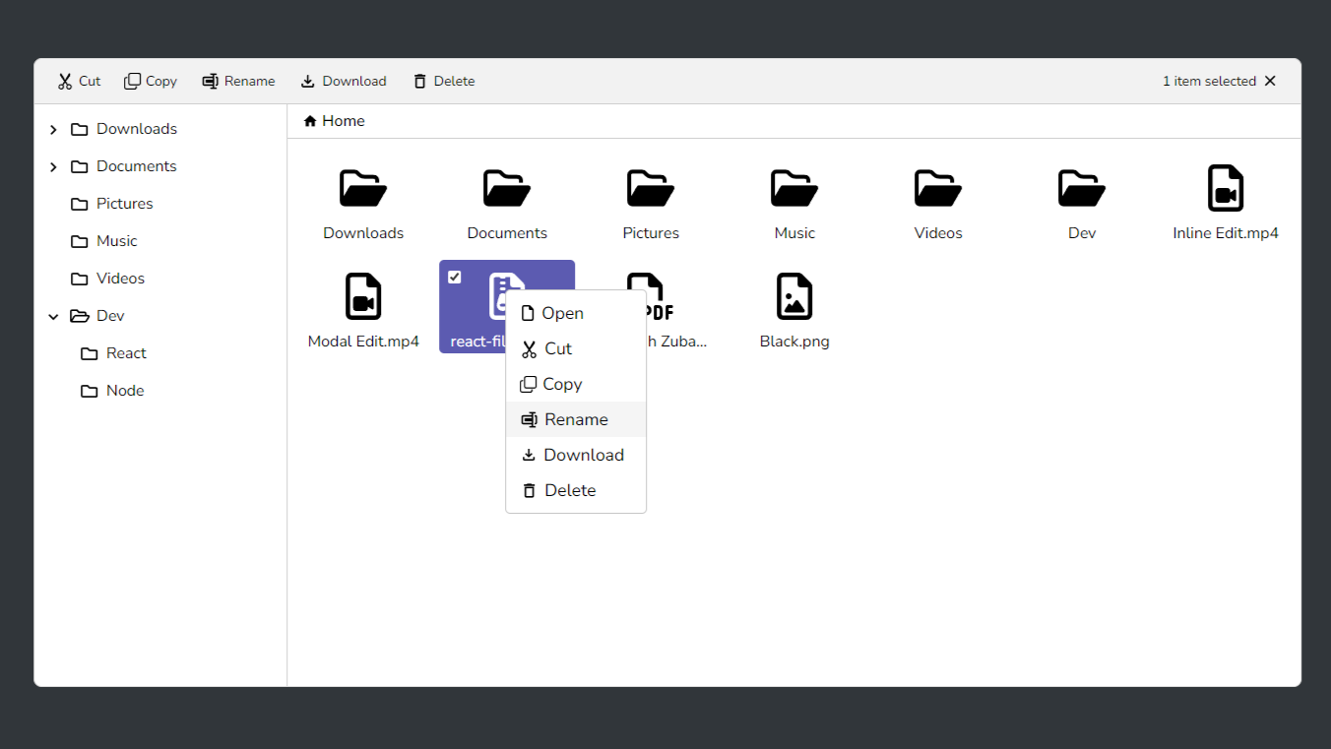Click the Documents folder label in grid
Viewport: 1331px width, 749px height.
pos(507,233)
